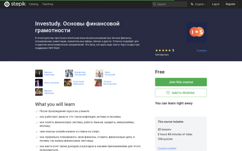Open the Владислав Калюжный instructor link

point(80,73)
